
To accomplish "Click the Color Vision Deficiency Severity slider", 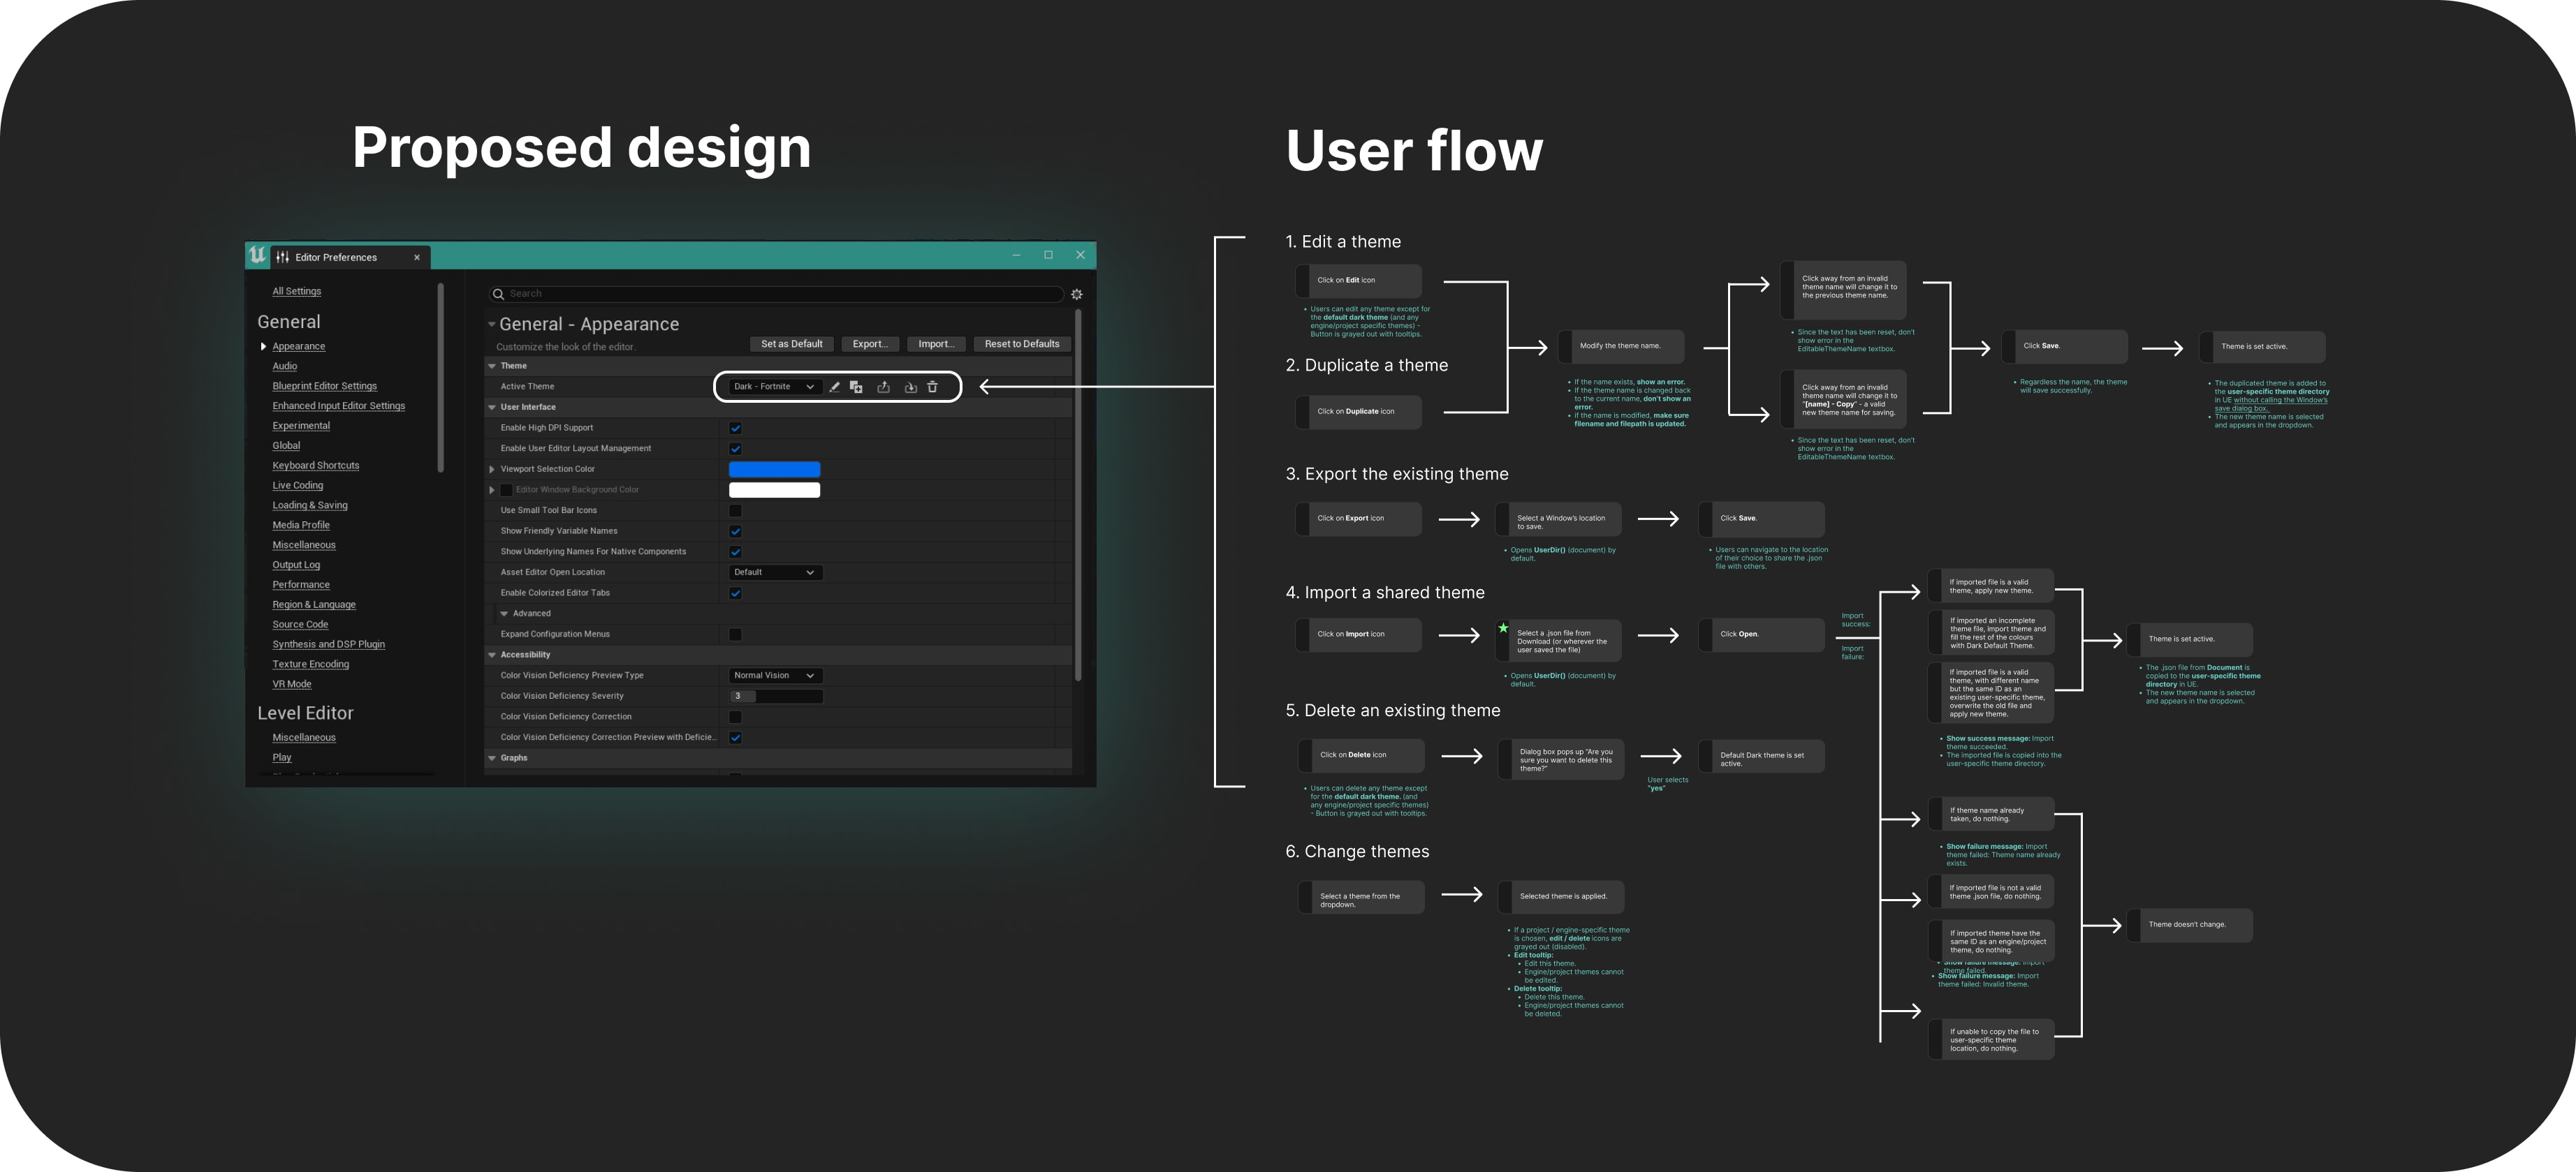I will 776,697.
